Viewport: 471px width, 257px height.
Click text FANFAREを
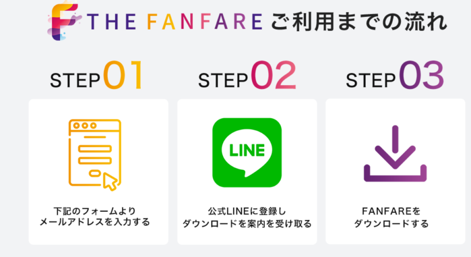coord(391,211)
